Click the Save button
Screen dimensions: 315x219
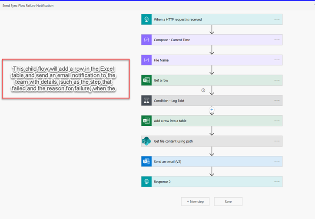coord(228,202)
